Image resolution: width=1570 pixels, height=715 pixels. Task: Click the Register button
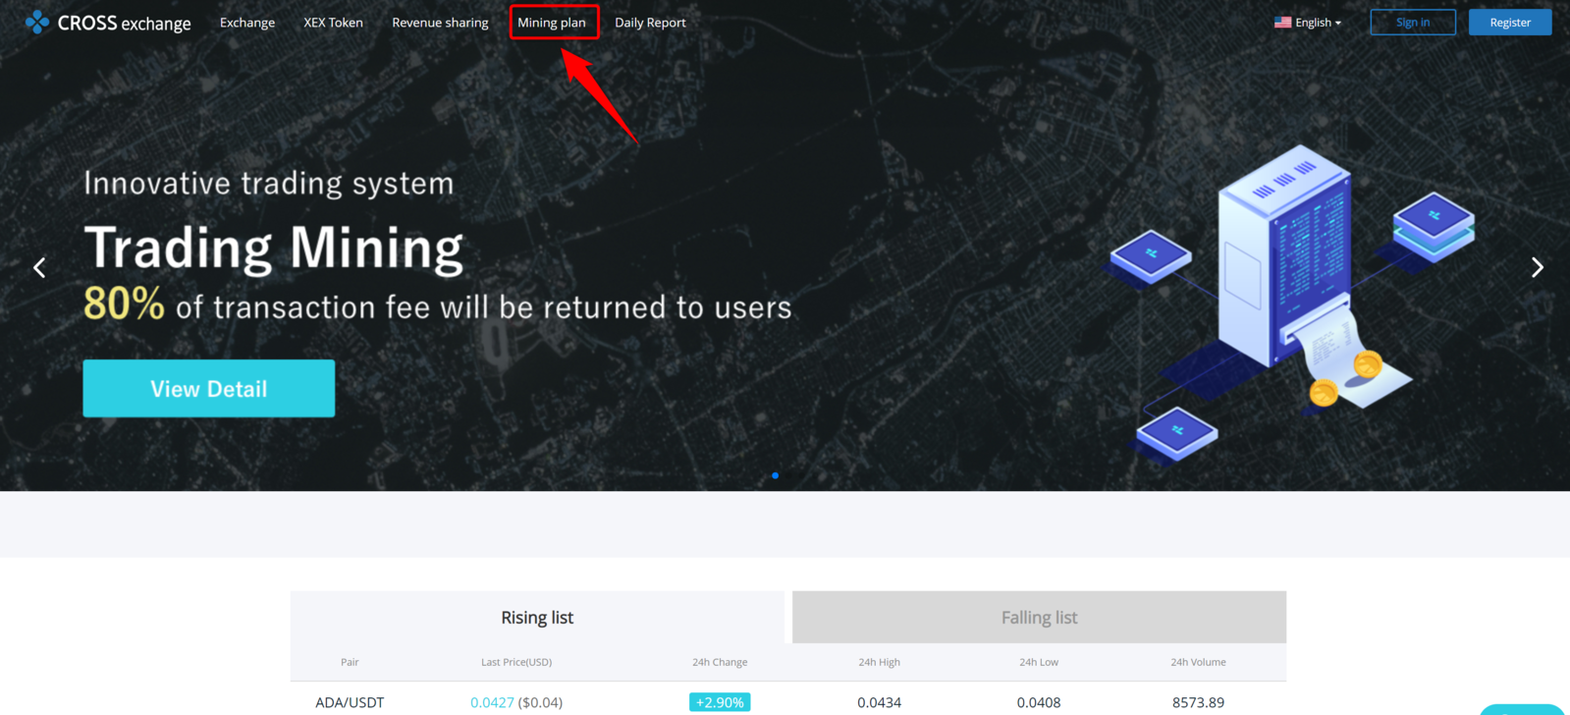(x=1509, y=23)
